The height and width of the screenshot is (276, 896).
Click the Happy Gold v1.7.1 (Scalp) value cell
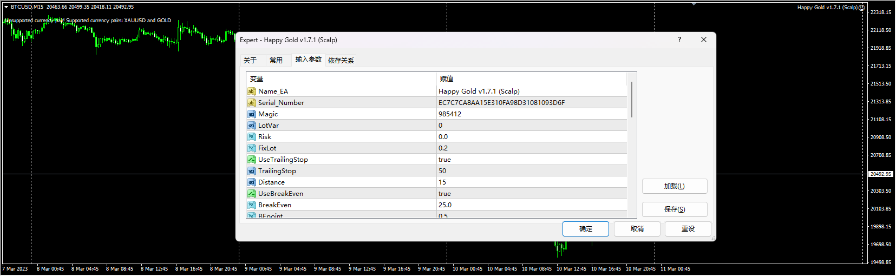(x=532, y=91)
